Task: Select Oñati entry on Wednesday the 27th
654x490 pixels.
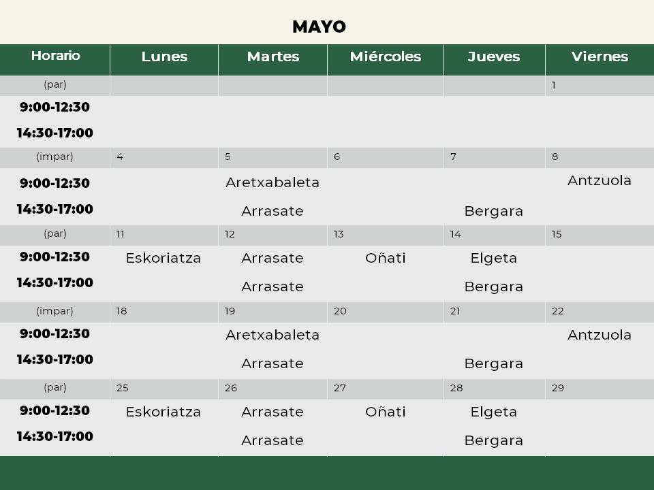Action: coord(386,412)
